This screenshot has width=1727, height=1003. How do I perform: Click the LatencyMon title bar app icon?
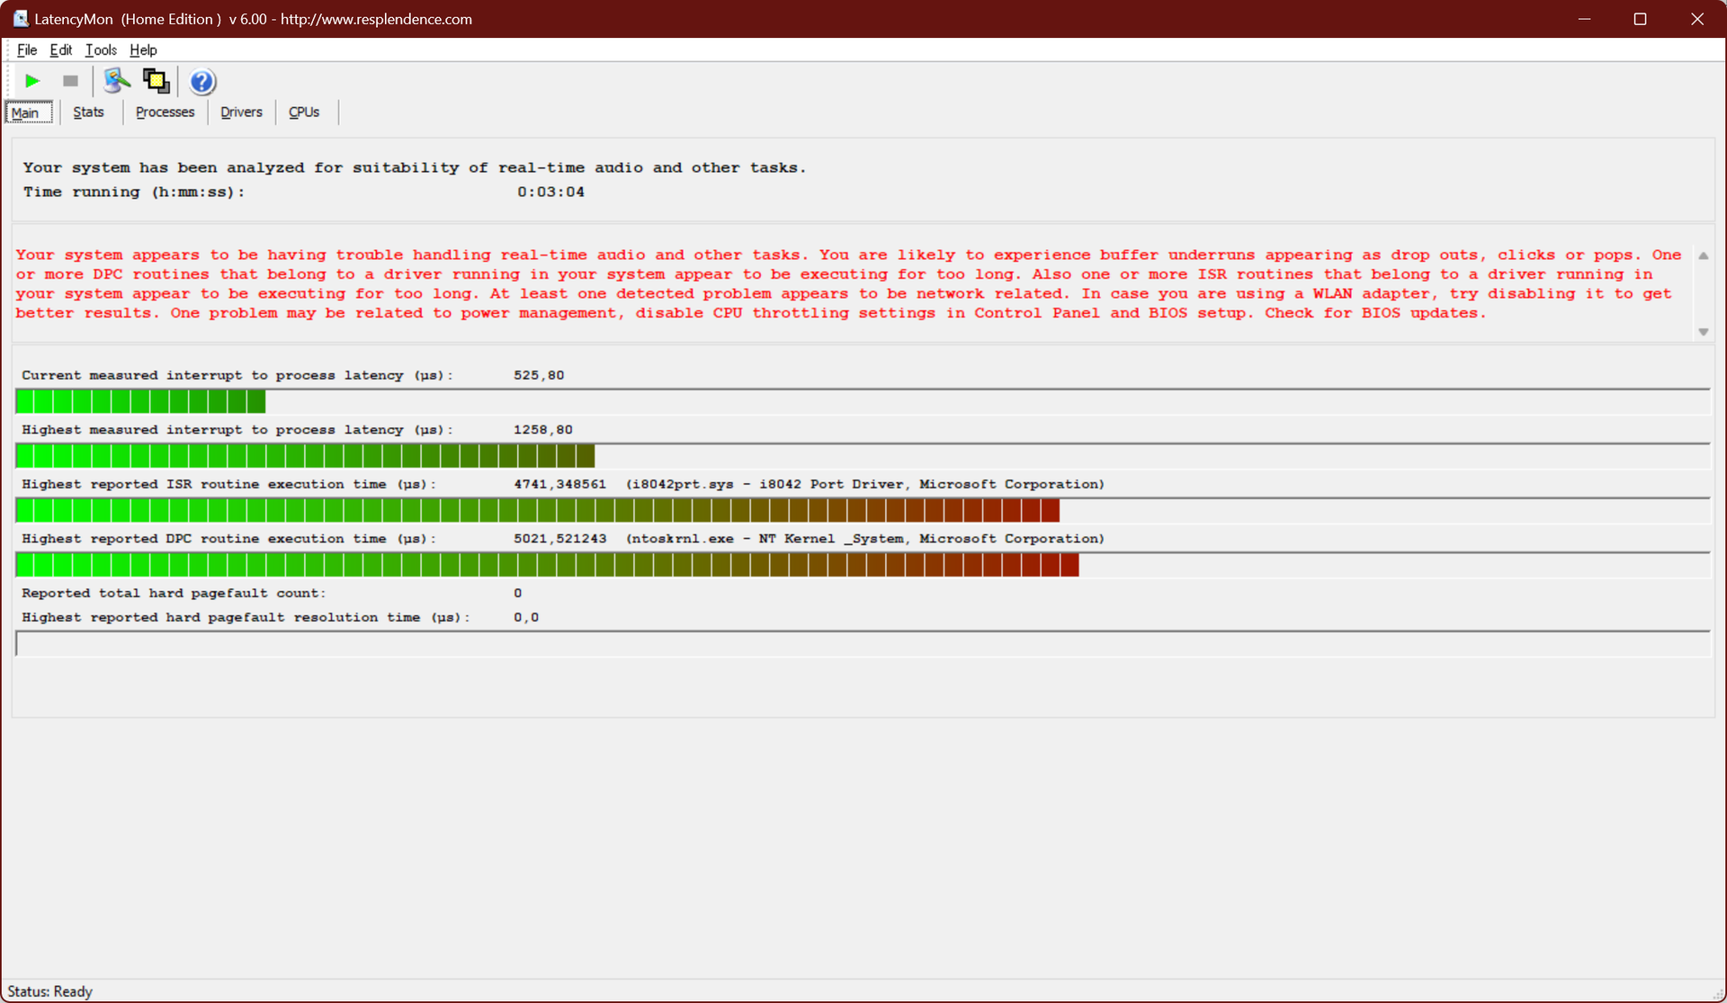click(x=20, y=19)
